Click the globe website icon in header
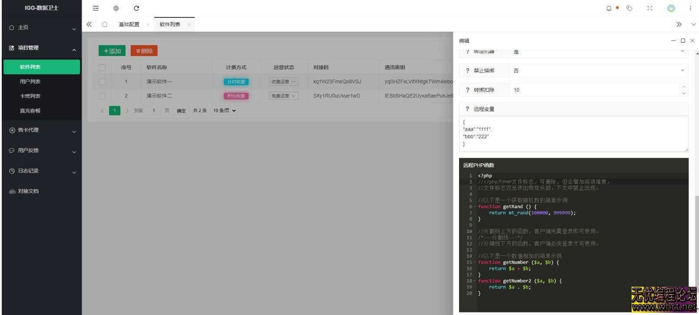This screenshot has height=315, width=699. [116, 8]
